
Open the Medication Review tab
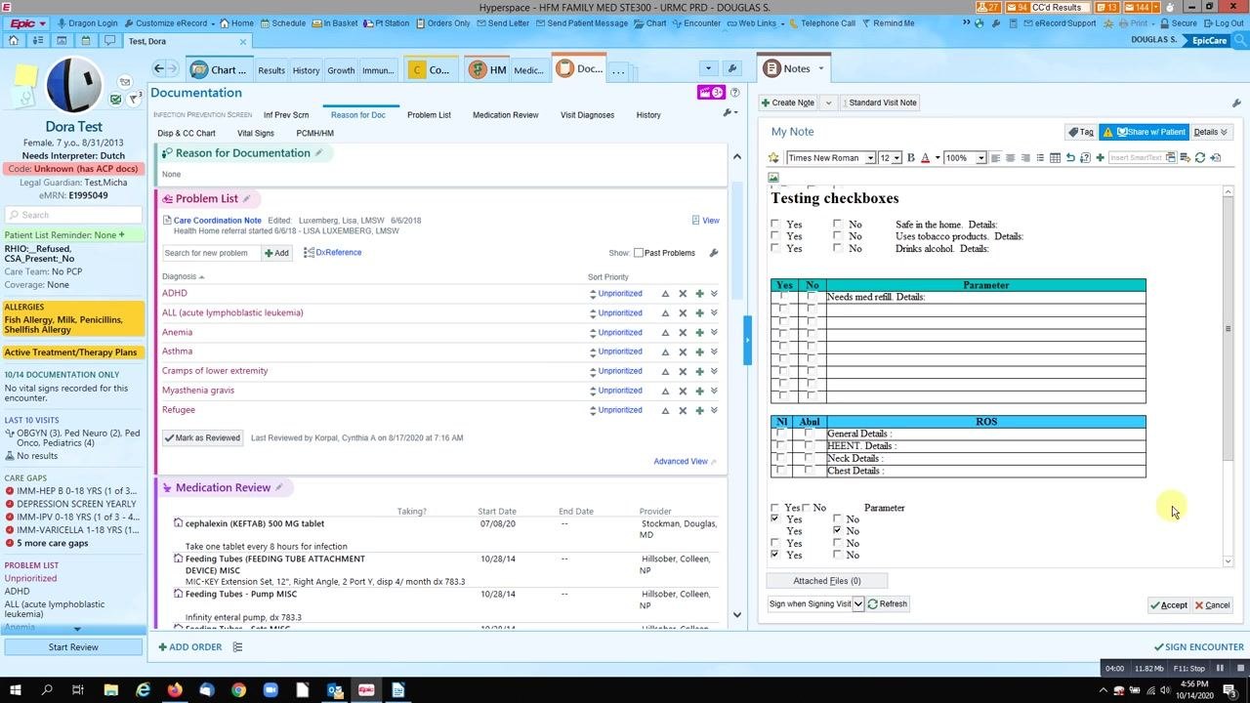coord(506,115)
